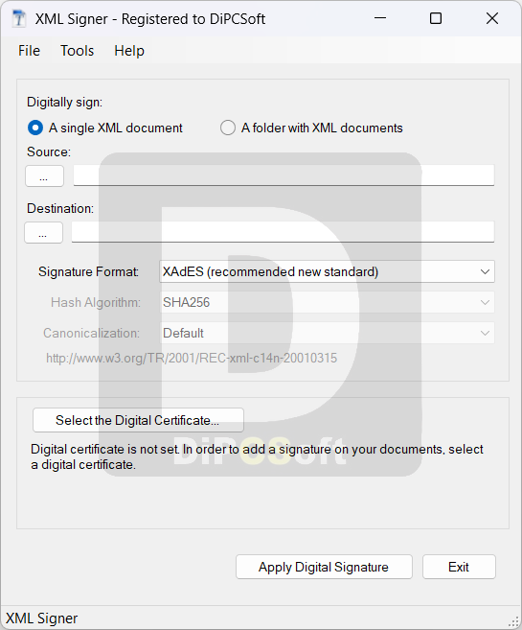Browse for Source file with ellipsis button

coord(44,176)
